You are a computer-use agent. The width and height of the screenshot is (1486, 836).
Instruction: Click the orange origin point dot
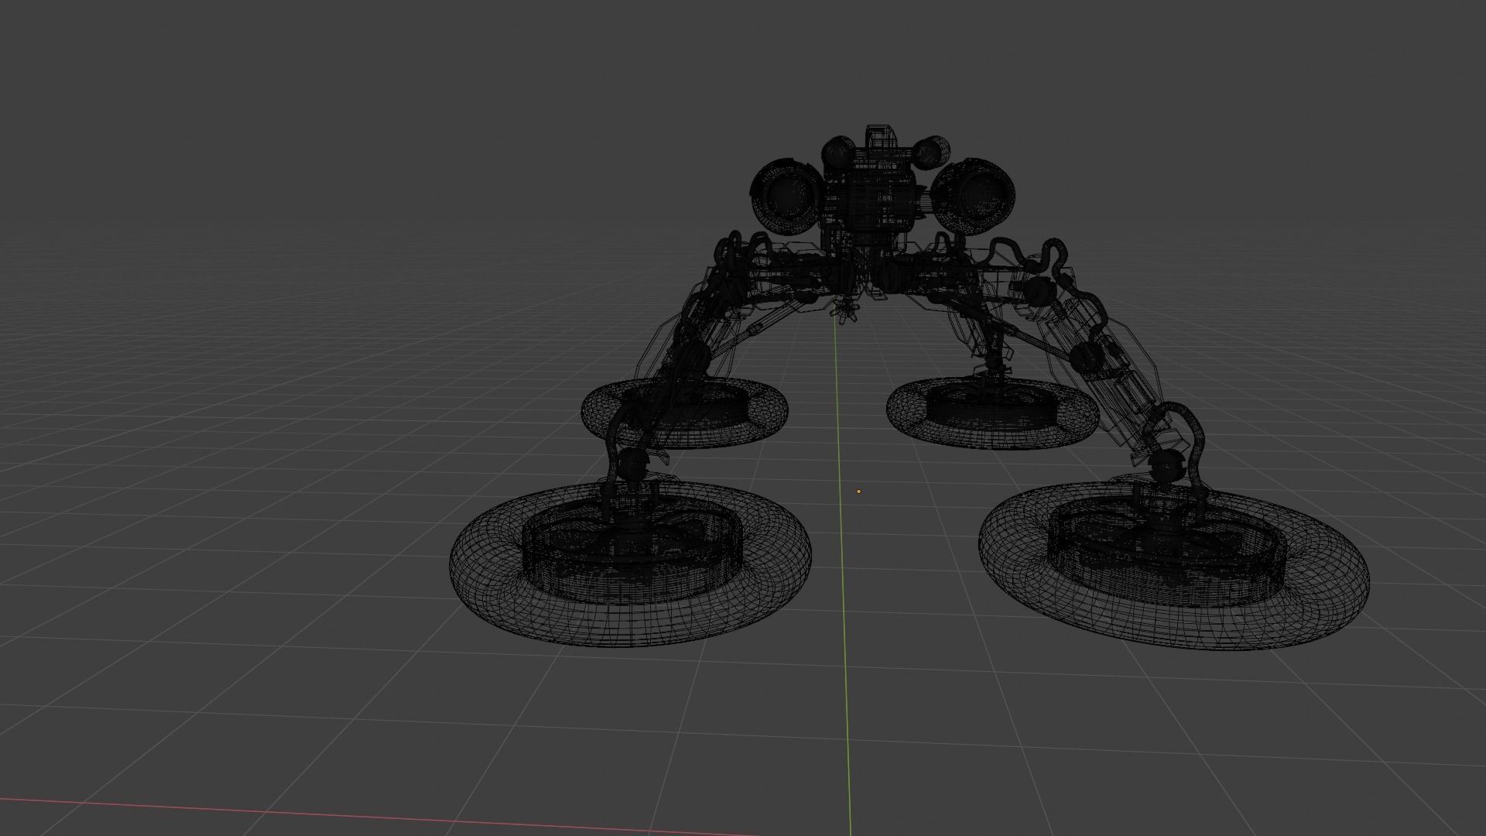pyautogui.click(x=858, y=491)
